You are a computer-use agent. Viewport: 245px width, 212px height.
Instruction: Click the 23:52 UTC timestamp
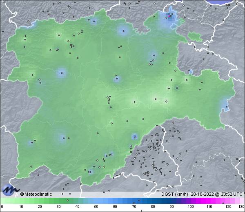coord(232,194)
